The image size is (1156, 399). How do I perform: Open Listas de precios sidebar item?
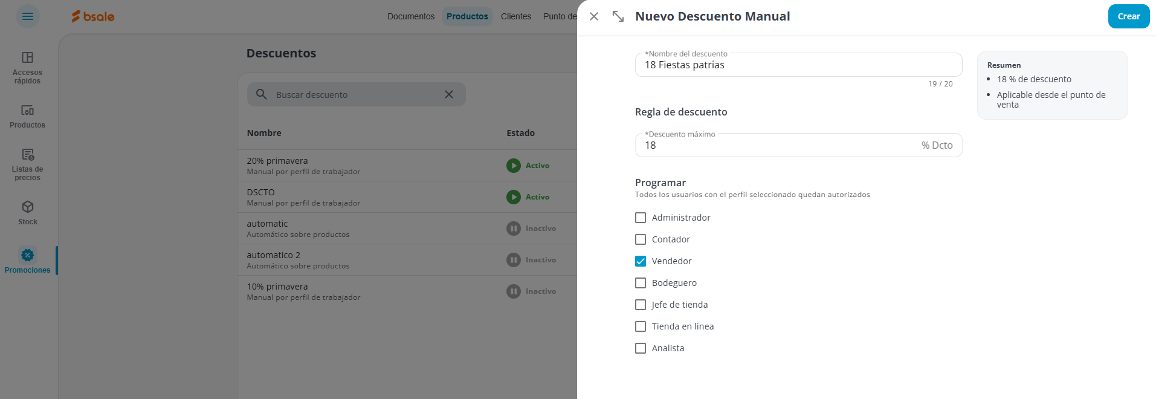27,164
